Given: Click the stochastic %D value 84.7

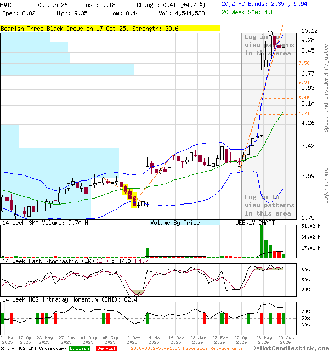Looking at the screenshot, I should click(x=141, y=261).
